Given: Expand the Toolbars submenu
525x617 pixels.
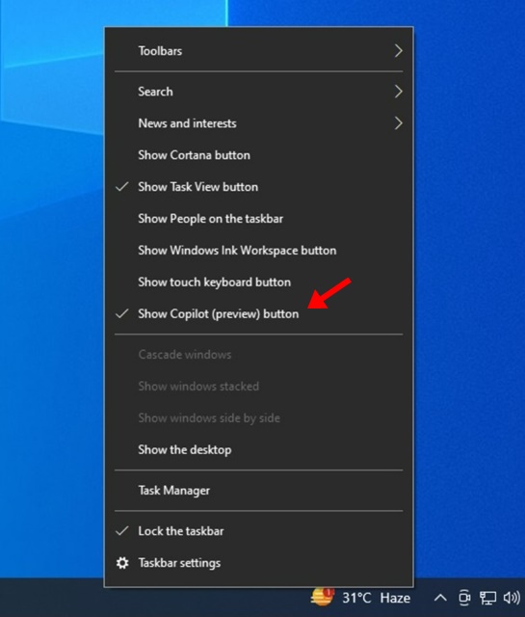Looking at the screenshot, I should click(x=259, y=51).
